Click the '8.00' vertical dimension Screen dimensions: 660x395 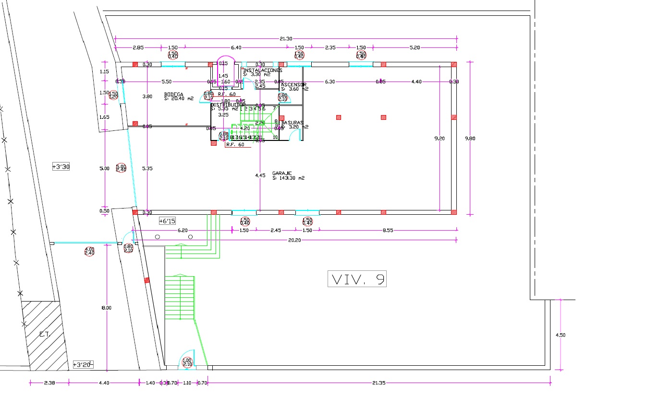[106, 308]
